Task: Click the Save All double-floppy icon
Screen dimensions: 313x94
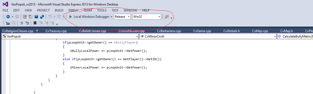Action: (42, 17)
